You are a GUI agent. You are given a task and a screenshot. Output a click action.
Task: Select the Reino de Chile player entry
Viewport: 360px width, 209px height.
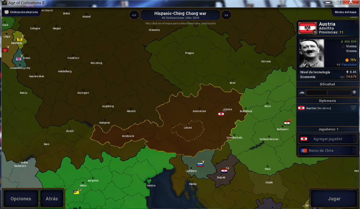point(328,151)
